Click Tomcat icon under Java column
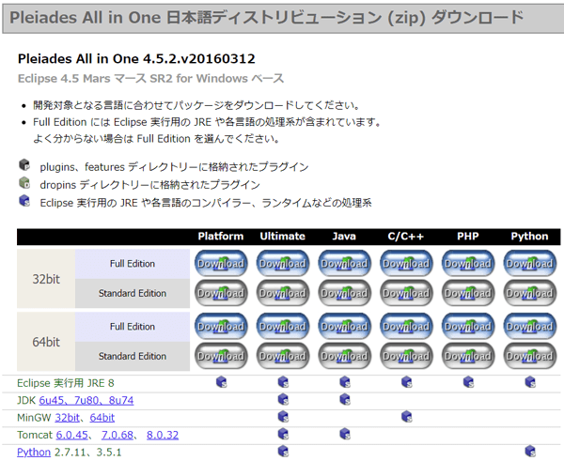 (x=345, y=434)
